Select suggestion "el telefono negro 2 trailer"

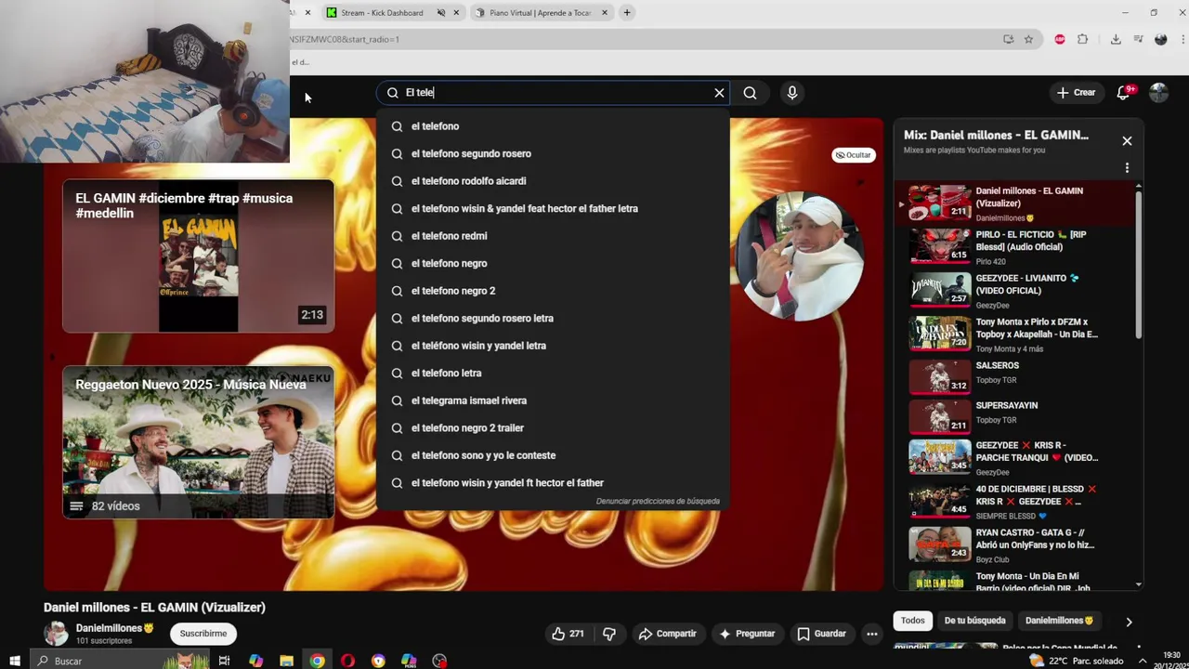click(x=553, y=427)
